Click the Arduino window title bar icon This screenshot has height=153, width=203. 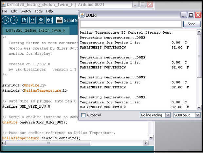(x=4, y=4)
